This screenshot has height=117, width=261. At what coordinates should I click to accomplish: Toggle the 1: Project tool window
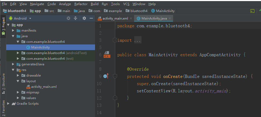point(3,26)
